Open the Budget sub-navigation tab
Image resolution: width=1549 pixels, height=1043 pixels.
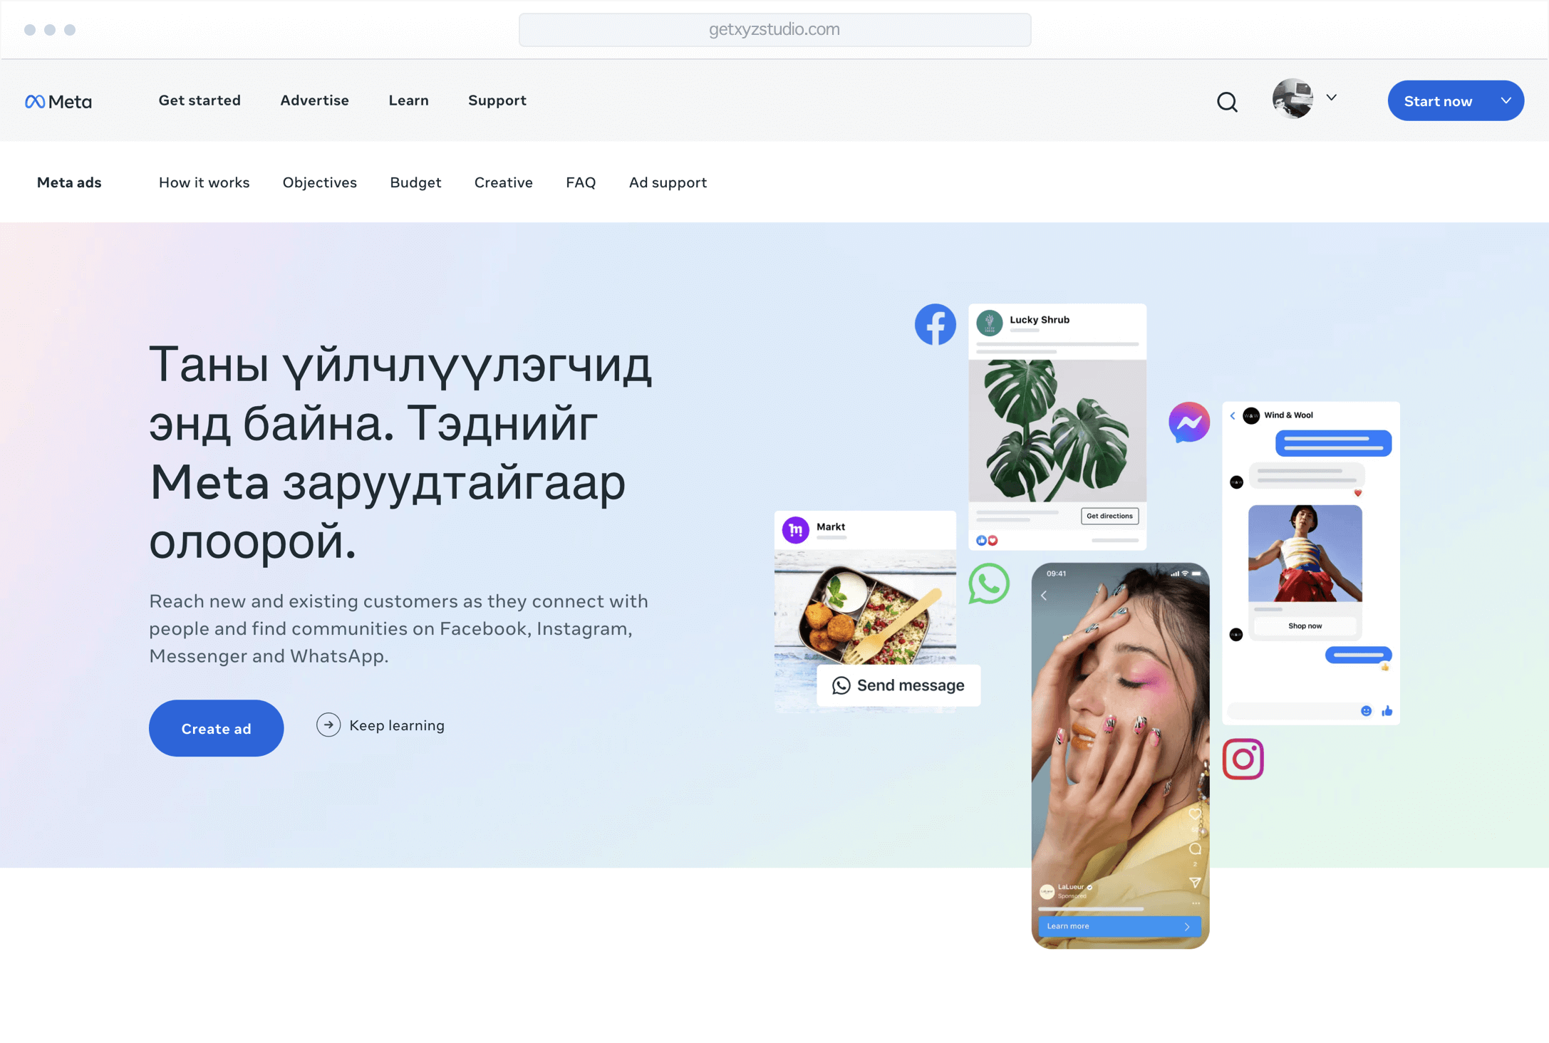[x=415, y=182]
